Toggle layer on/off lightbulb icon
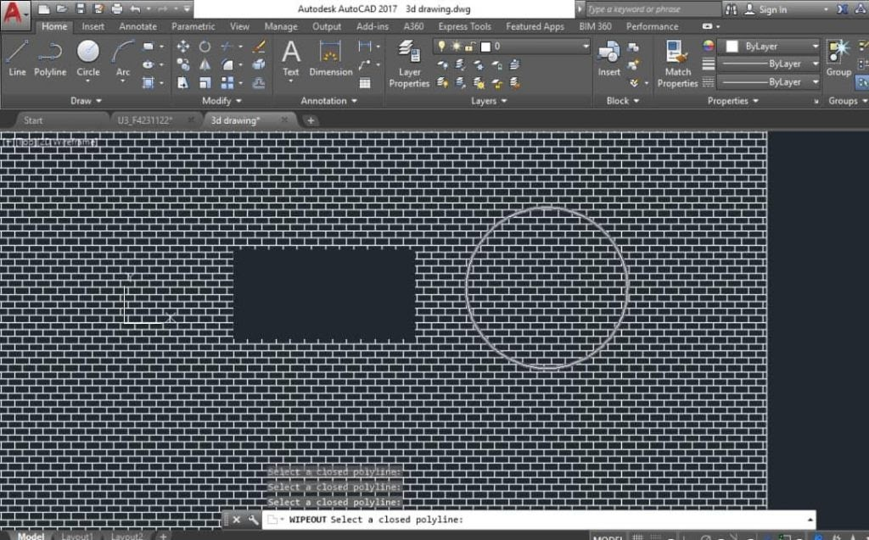This screenshot has height=540, width=869. (x=441, y=47)
